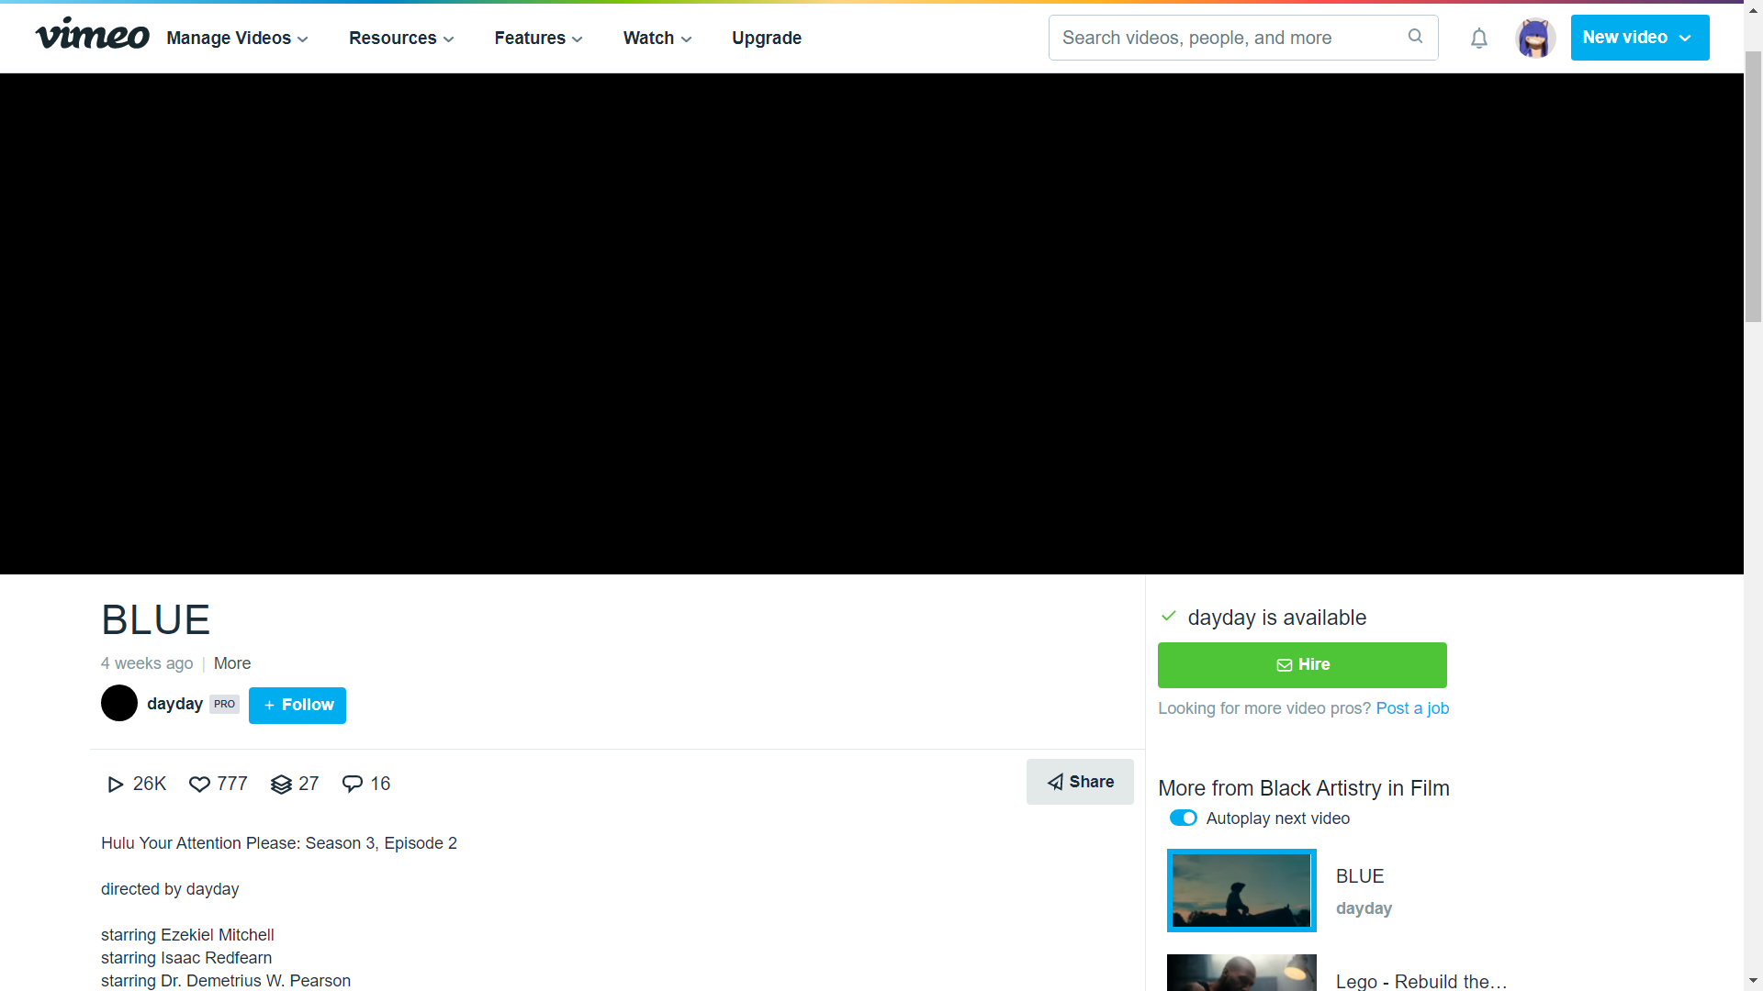Click the 26K plays icon
Viewport: 1763px width, 991px height.
(x=115, y=784)
